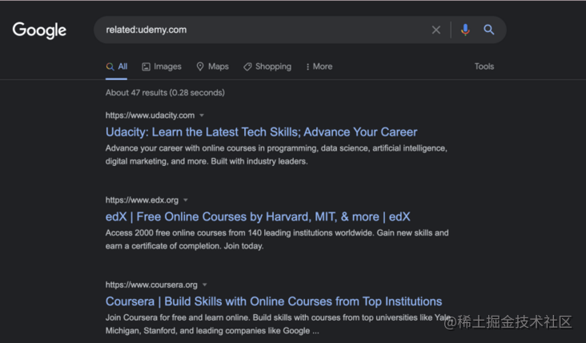Click the edX snippet about 2000 free courses
This screenshot has width=586, height=343.
tap(277, 240)
